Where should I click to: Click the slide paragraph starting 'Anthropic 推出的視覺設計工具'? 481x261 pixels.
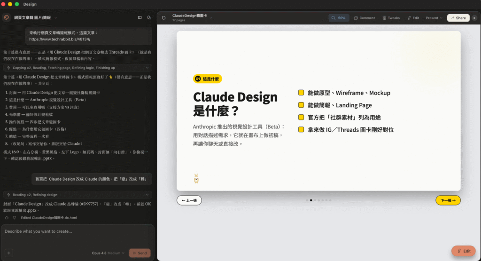[x=239, y=135]
